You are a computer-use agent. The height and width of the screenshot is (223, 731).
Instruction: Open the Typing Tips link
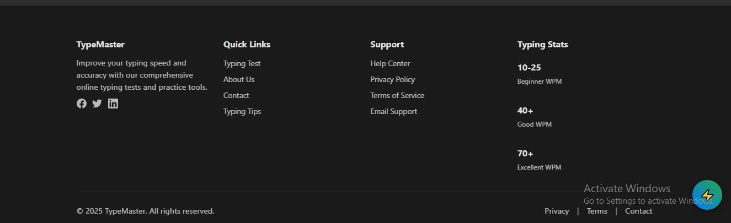pyautogui.click(x=242, y=111)
